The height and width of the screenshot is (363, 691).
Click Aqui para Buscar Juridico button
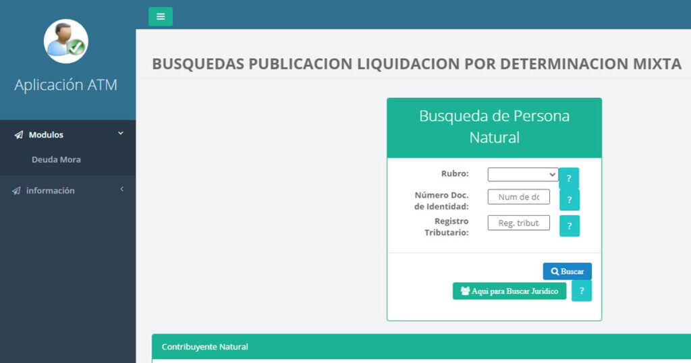pyautogui.click(x=509, y=291)
